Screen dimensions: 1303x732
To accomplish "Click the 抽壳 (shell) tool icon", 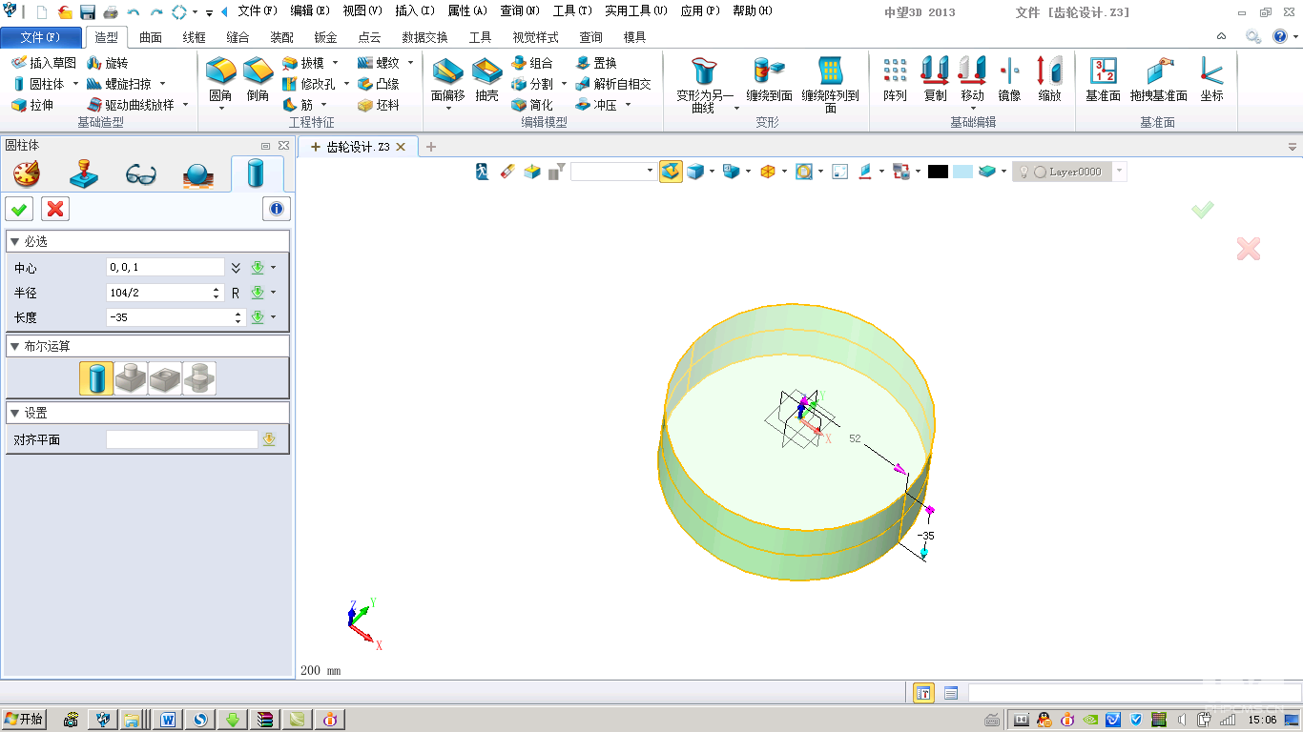I will tap(486, 72).
